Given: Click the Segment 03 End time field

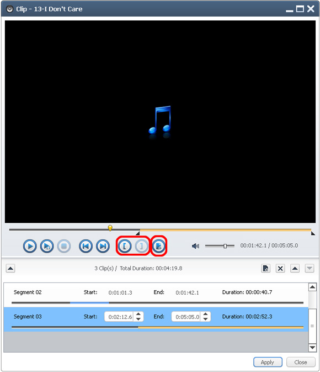Looking at the screenshot, I should [x=186, y=317].
